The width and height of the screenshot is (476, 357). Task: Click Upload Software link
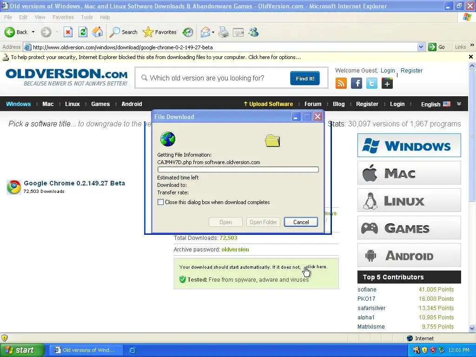click(268, 104)
